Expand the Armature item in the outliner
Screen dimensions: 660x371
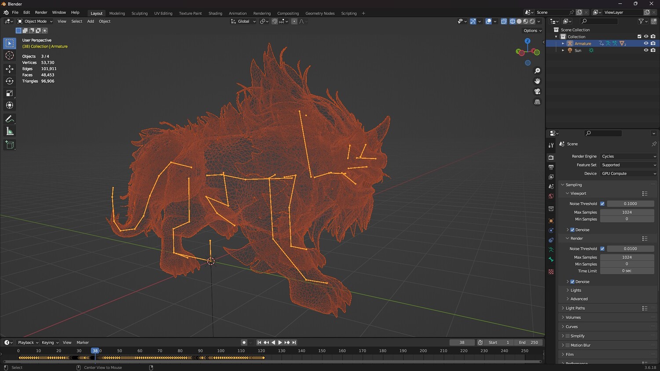[x=563, y=44]
